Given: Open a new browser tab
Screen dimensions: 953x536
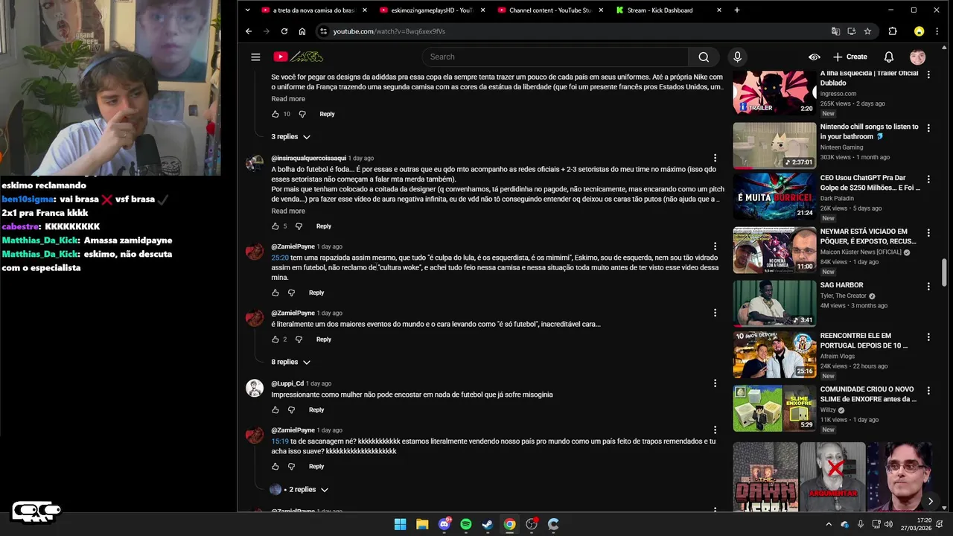Looking at the screenshot, I should coord(737,10).
